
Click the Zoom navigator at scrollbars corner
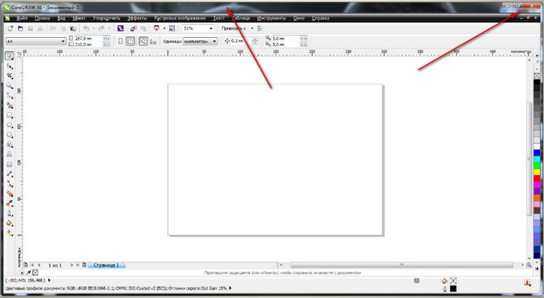tap(529, 265)
